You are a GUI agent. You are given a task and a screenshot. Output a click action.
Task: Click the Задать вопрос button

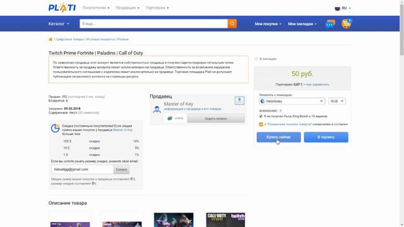click(216, 119)
